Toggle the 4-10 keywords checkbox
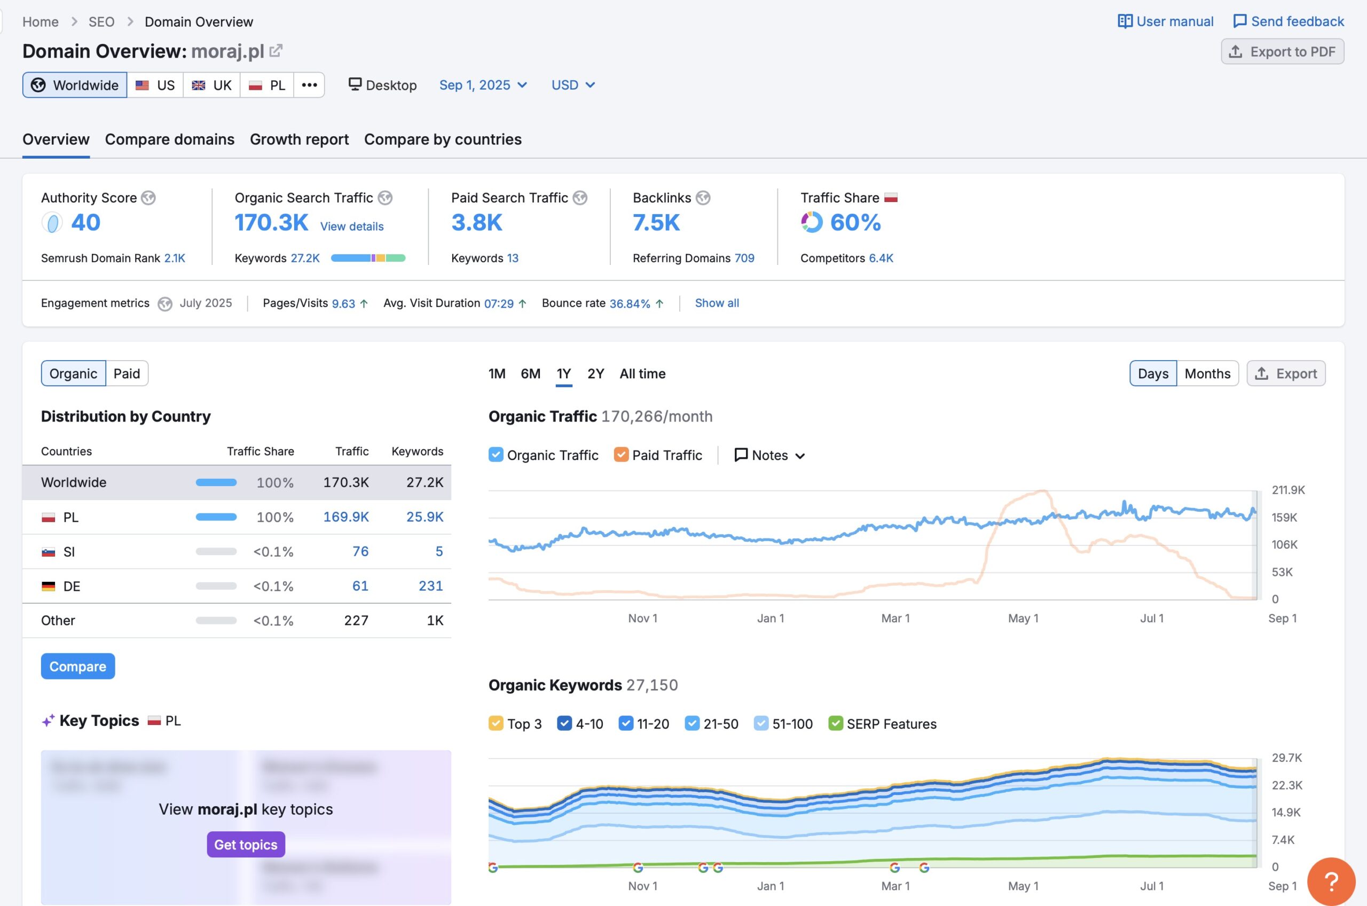1367x906 pixels. pyautogui.click(x=564, y=723)
